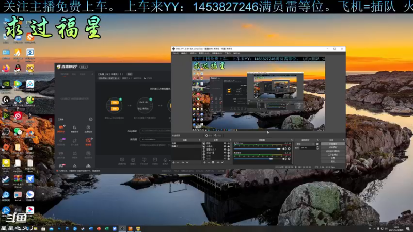Screen dimensions: 413x232
Task: Click microphone icon in Douyu companion bottom bar
Action: (165, 161)
